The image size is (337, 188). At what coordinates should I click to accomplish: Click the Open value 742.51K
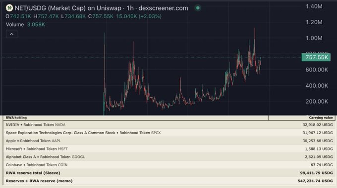(20, 16)
